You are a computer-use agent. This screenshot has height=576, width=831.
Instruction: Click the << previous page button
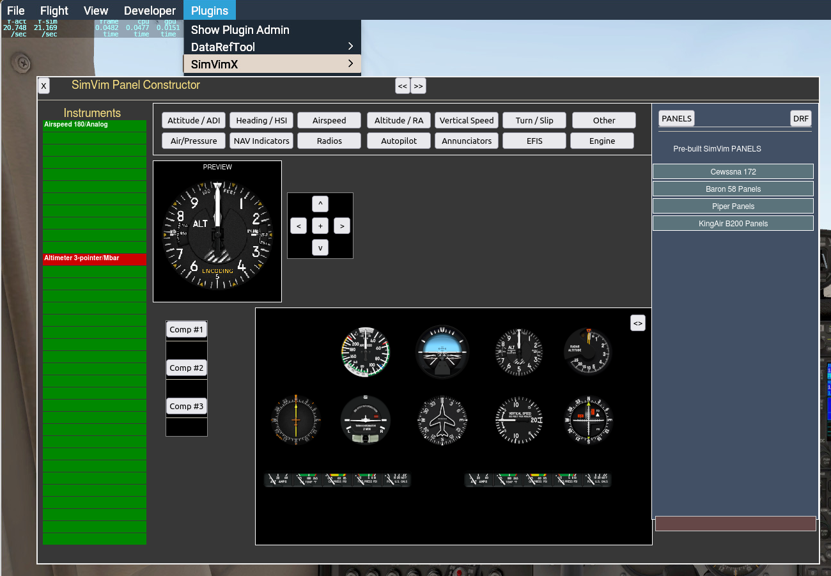point(402,86)
